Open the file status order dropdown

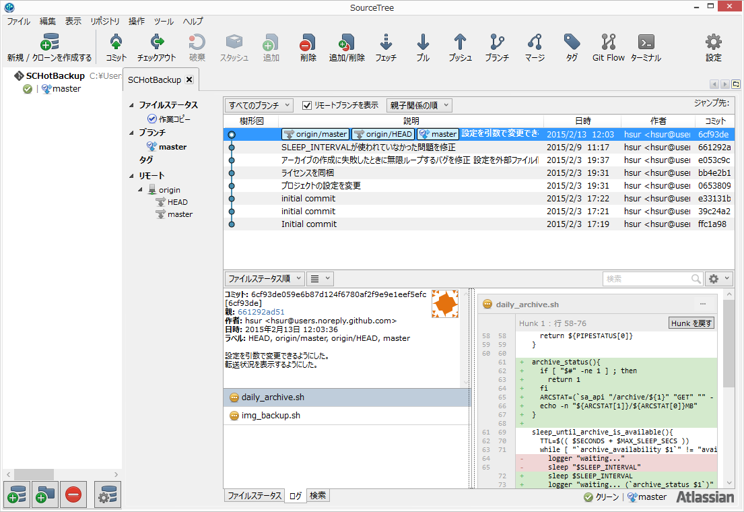(263, 278)
